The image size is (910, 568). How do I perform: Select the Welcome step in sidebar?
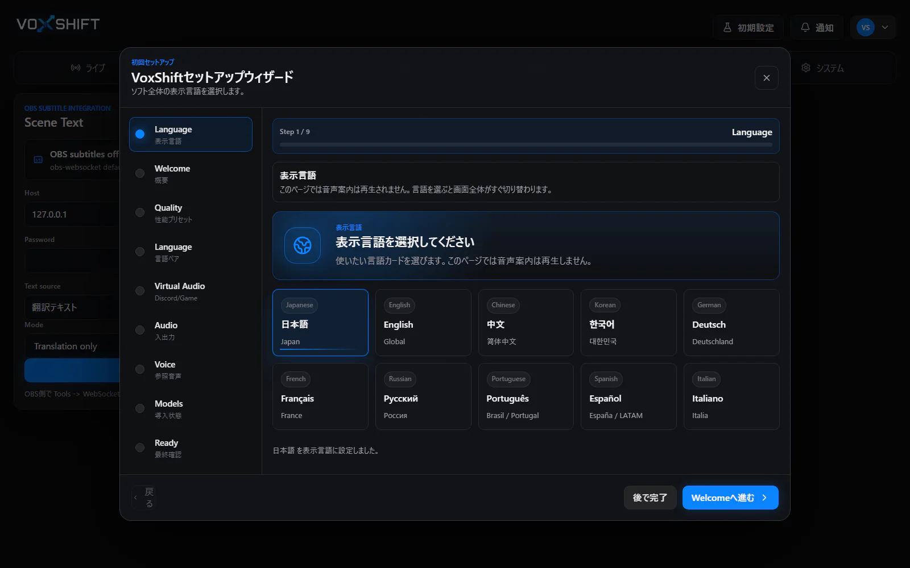pos(191,174)
